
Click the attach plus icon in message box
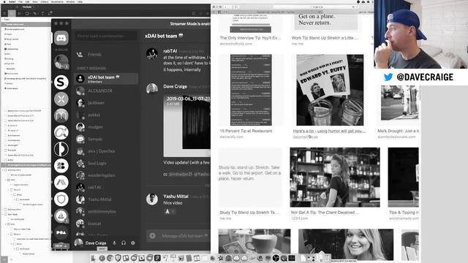point(153,236)
